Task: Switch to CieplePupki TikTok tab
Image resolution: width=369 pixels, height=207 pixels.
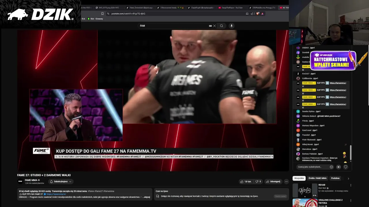Action: point(201,8)
